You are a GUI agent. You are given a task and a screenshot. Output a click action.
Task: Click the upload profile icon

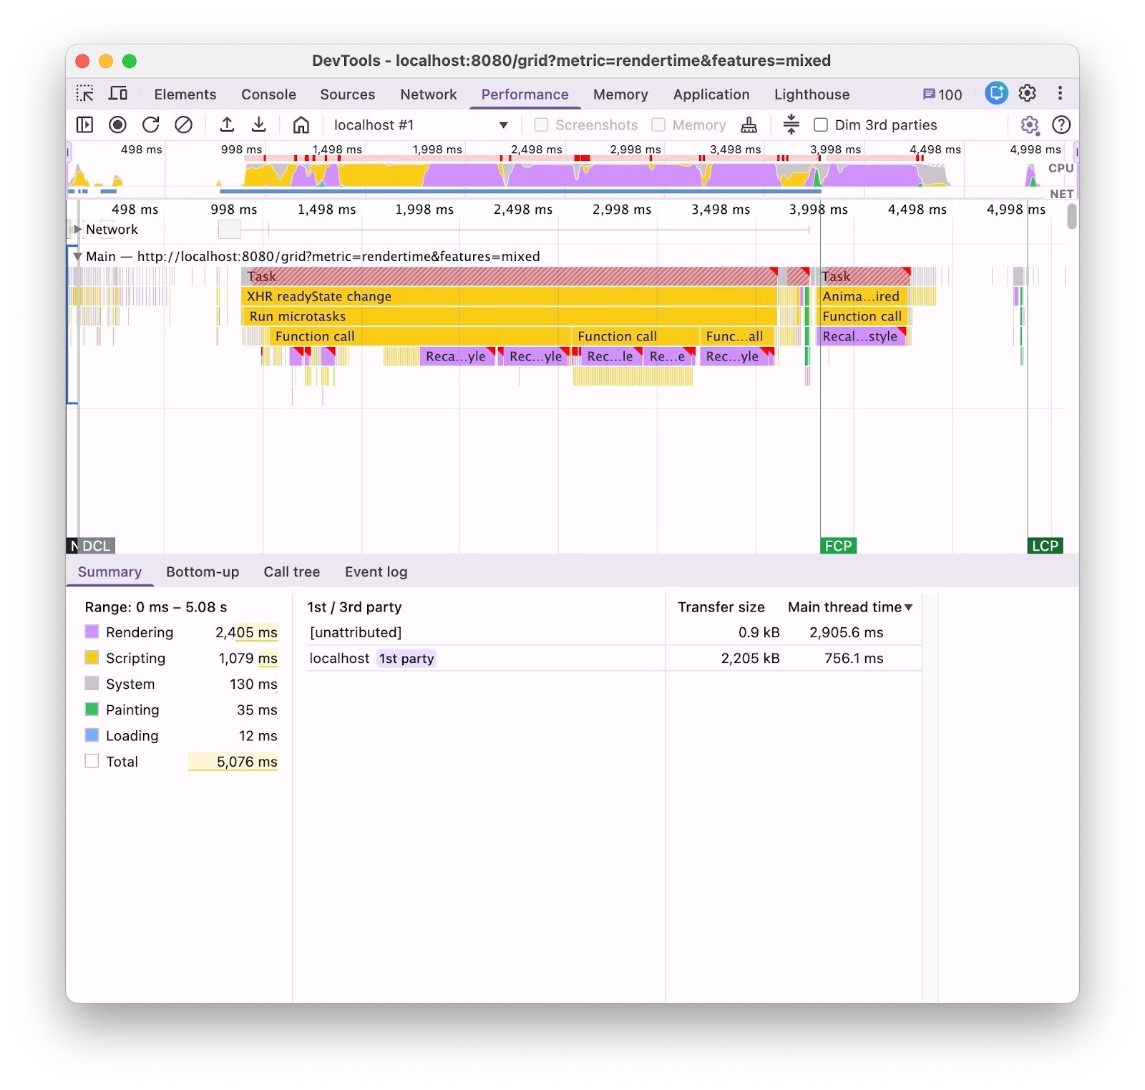(x=227, y=125)
